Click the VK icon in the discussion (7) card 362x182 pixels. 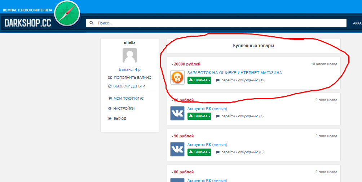click(177, 113)
